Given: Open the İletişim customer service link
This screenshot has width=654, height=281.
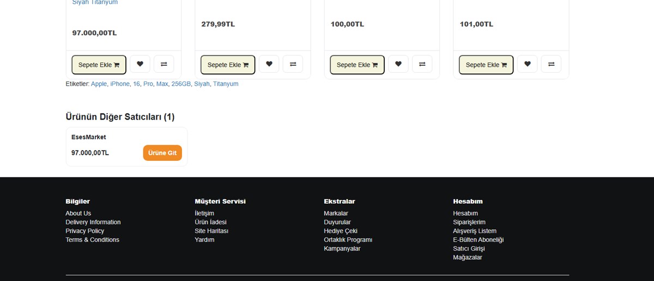Looking at the screenshot, I should click(x=204, y=213).
